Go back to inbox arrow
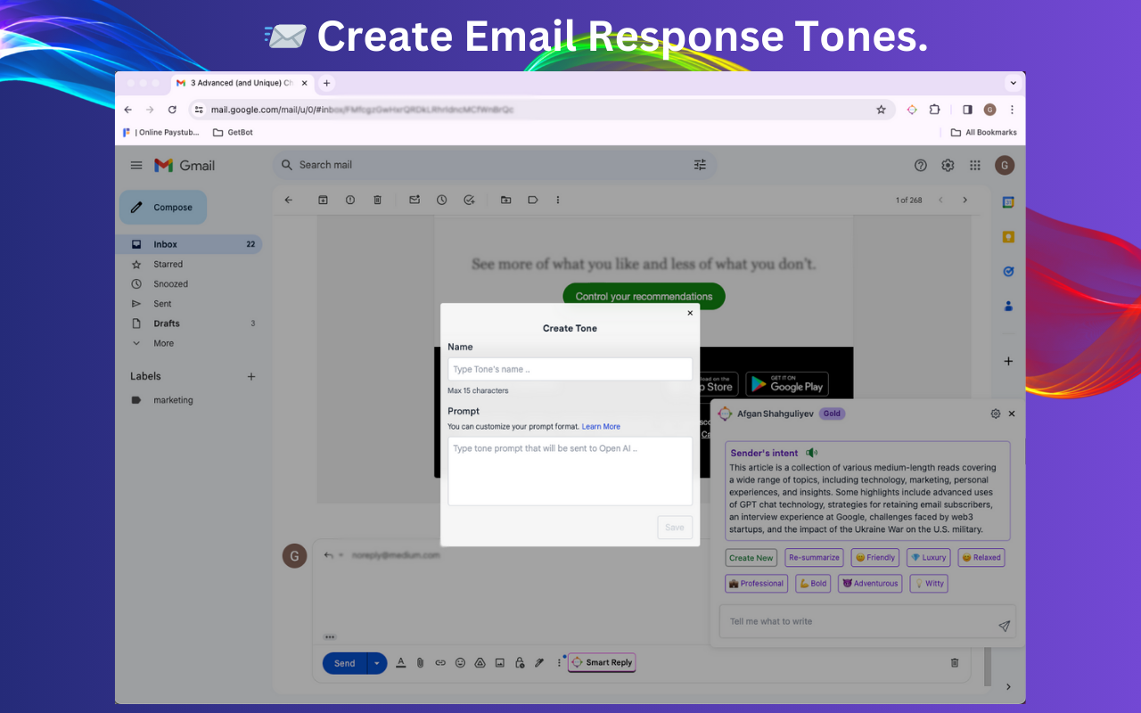Screen dimensions: 1141x713 pyautogui.click(x=288, y=200)
